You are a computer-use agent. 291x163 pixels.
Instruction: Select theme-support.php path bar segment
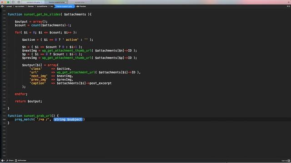(x=64, y=6)
